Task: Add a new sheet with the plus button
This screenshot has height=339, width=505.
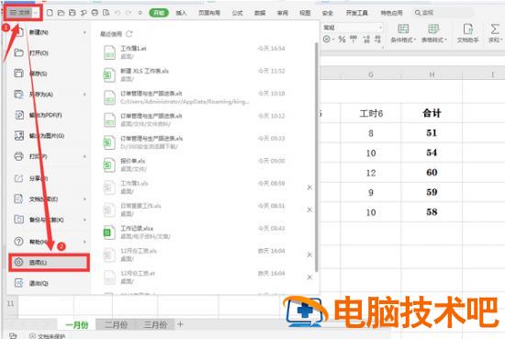Action: pyautogui.click(x=180, y=324)
